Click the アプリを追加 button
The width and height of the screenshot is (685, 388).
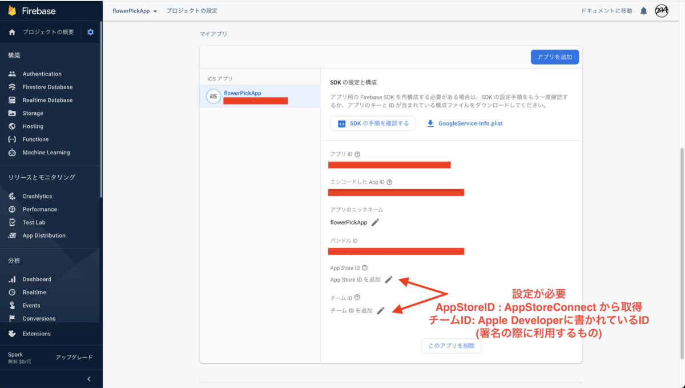click(x=554, y=57)
